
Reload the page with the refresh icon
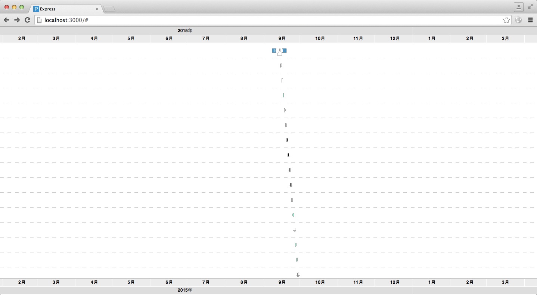(27, 20)
